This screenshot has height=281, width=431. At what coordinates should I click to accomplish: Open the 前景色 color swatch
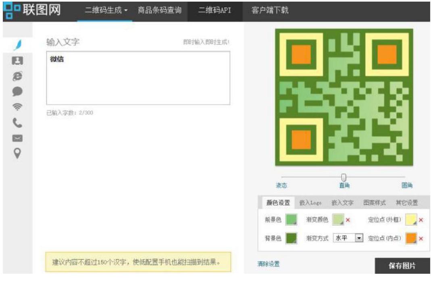[291, 220]
